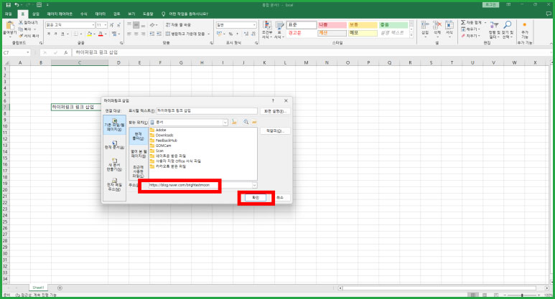Click the Fill down button in editing group
The height and width of the screenshot is (299, 555).
point(470,29)
